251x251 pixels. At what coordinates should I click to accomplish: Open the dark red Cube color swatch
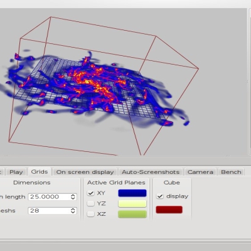pyautogui.click(x=169, y=210)
